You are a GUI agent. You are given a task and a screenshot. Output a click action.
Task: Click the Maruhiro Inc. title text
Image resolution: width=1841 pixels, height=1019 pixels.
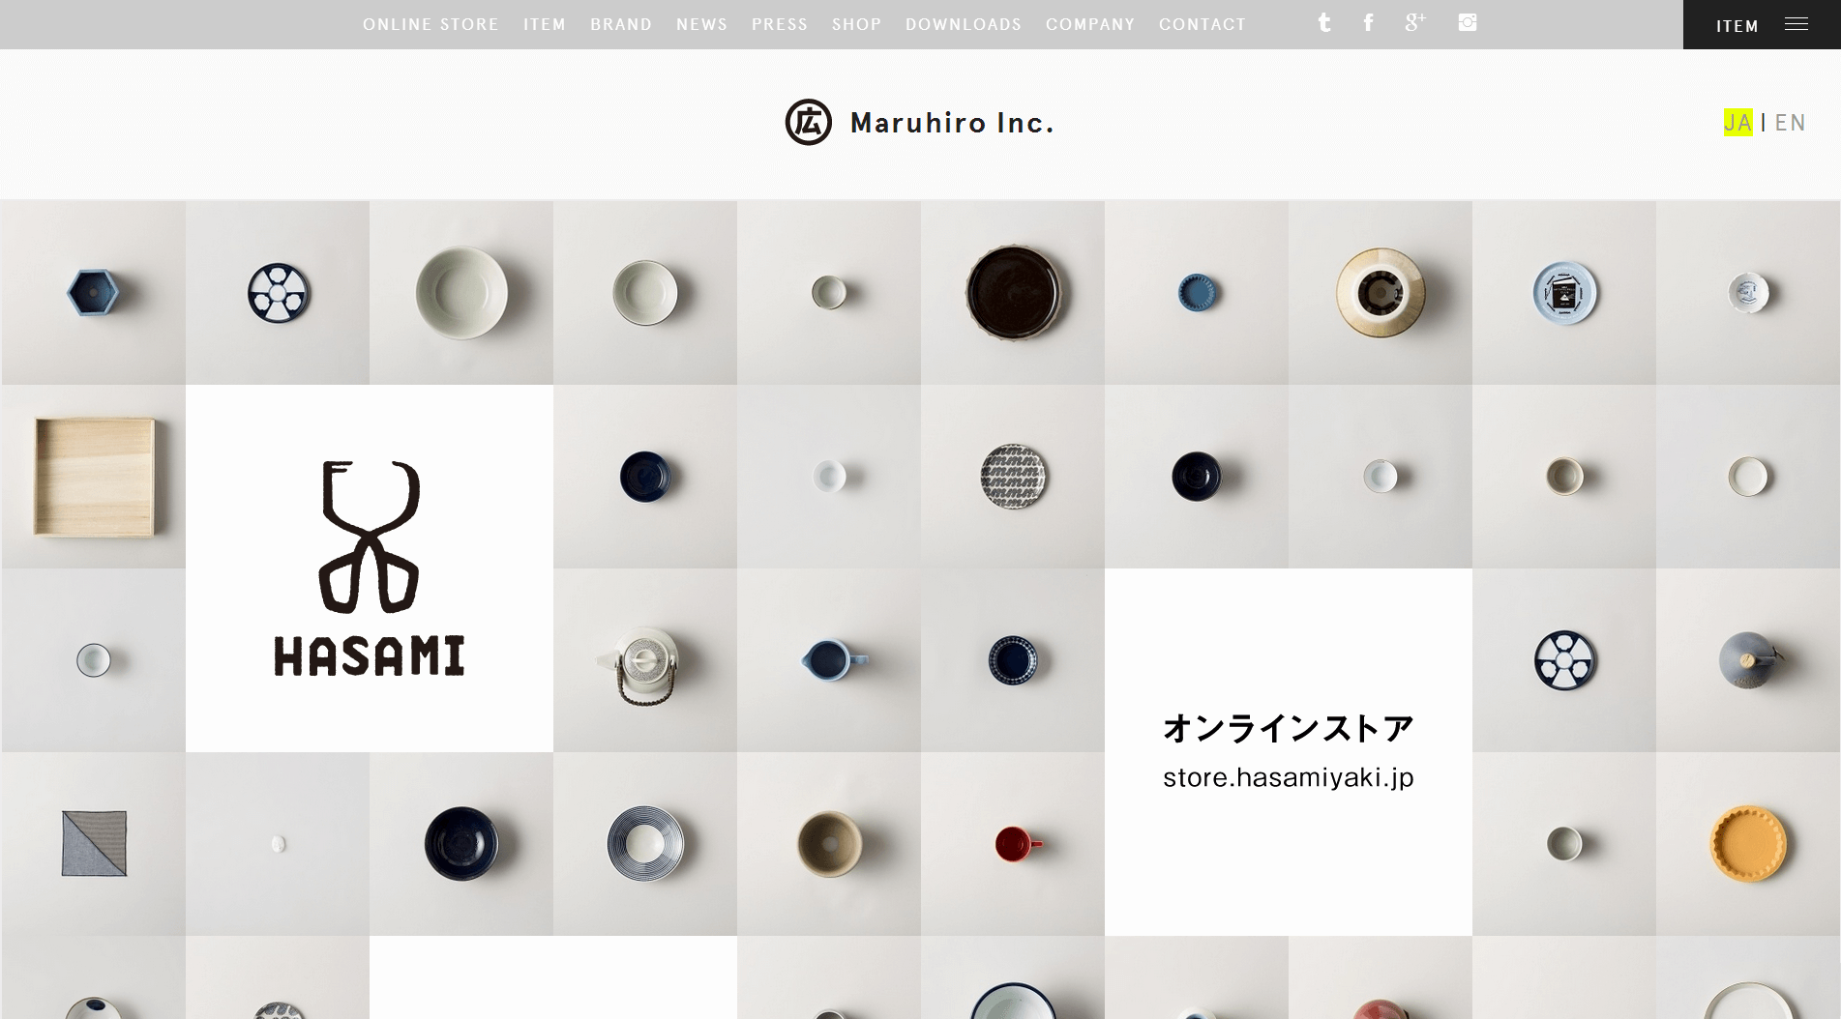click(x=952, y=123)
